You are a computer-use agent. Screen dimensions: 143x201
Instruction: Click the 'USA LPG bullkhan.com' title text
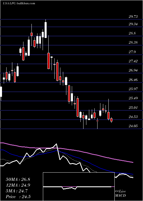click(x=19, y=3)
